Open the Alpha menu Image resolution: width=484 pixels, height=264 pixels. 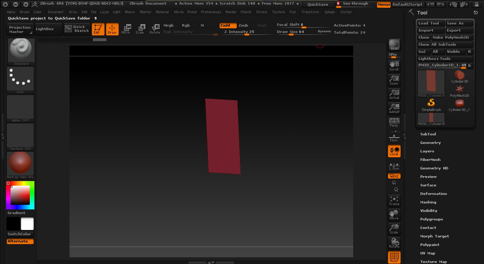tap(11, 12)
